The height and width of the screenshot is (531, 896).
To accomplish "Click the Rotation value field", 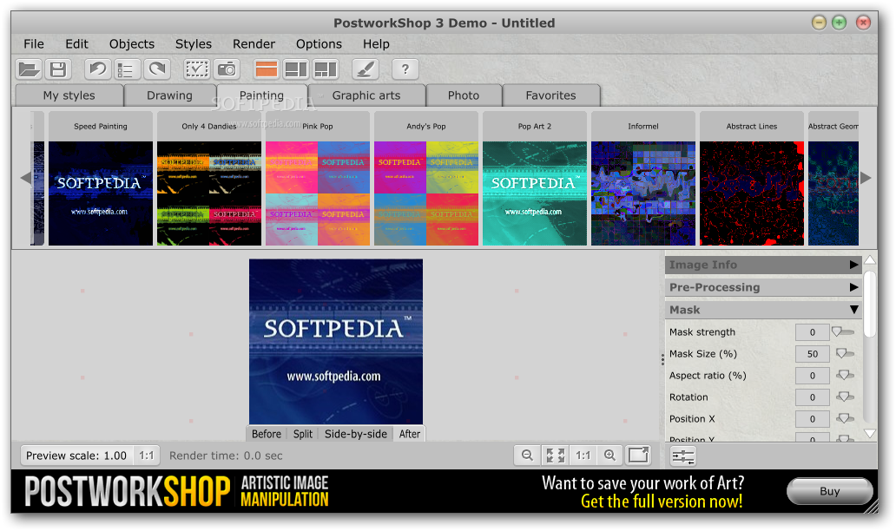I will coord(812,397).
